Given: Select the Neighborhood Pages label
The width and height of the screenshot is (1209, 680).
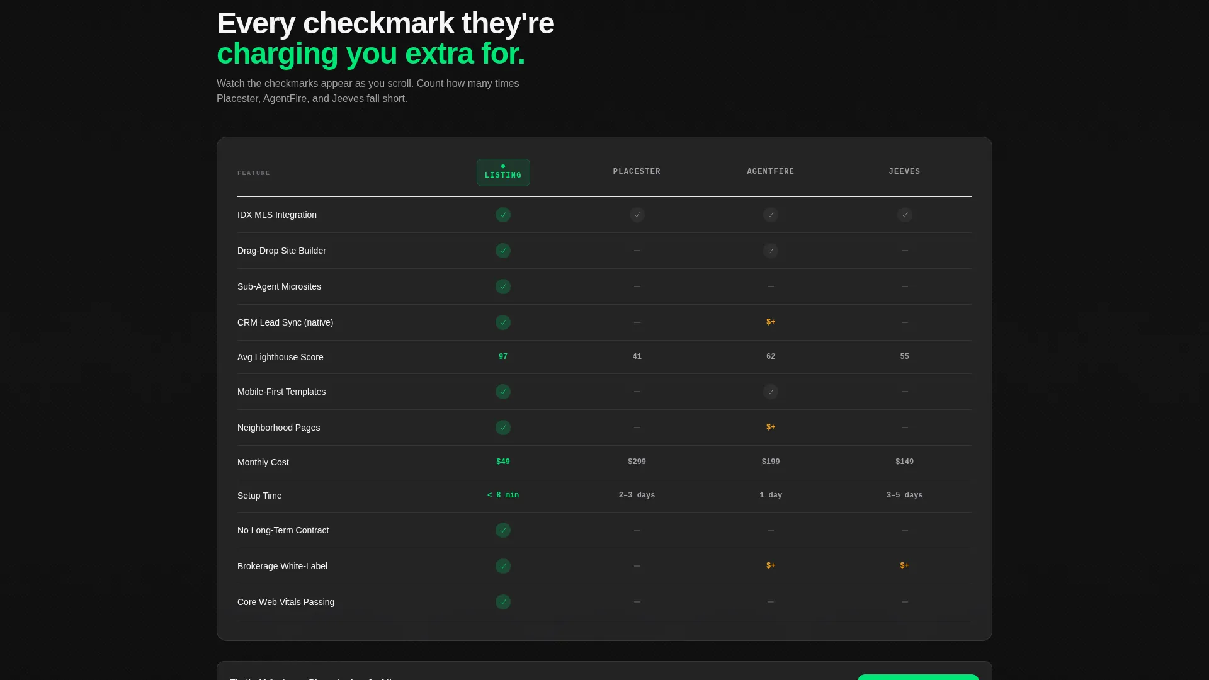Looking at the screenshot, I should pyautogui.click(x=278, y=428).
